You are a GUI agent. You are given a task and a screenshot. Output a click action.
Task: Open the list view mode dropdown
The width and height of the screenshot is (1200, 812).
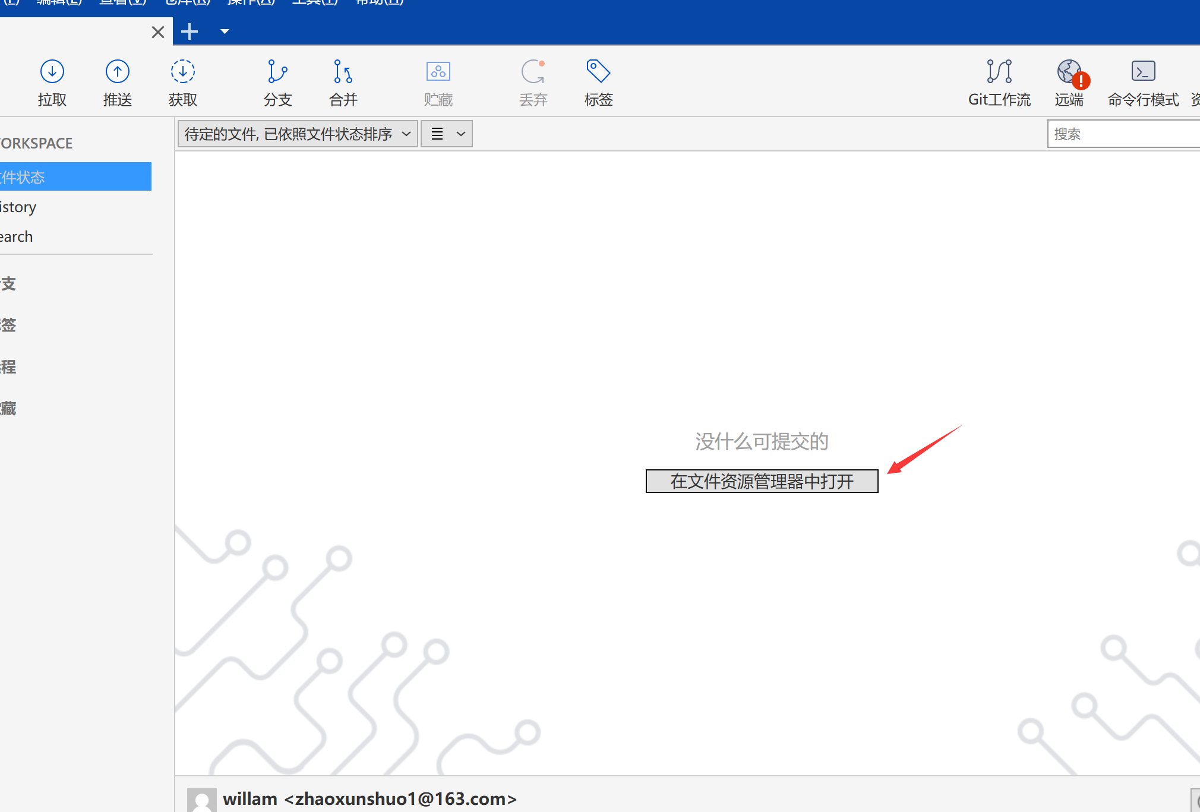point(447,134)
